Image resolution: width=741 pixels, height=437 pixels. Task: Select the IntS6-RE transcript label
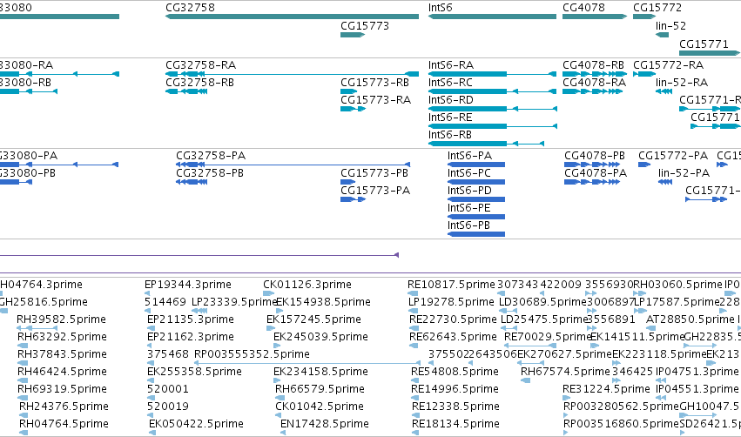pyautogui.click(x=450, y=118)
